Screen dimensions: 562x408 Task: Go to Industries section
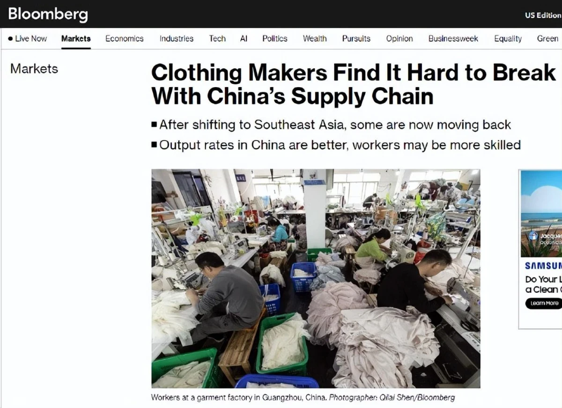pyautogui.click(x=176, y=39)
